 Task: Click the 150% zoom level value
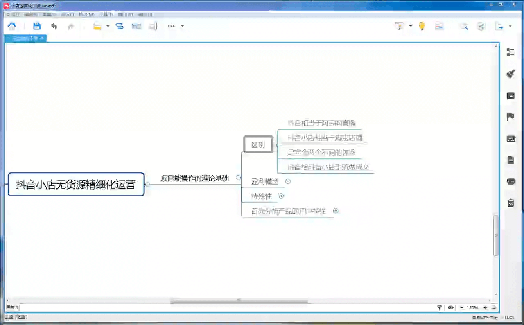[472, 307]
